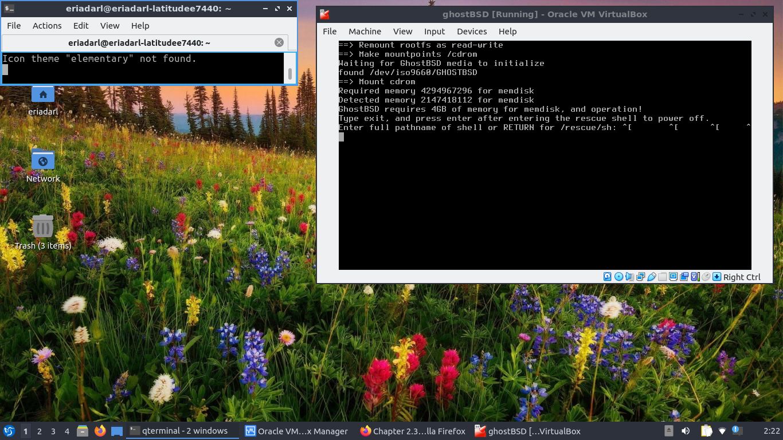Screen dimensions: 783x440
Task: Open the Trash (3 items) desktop icon
Action: coord(43,233)
